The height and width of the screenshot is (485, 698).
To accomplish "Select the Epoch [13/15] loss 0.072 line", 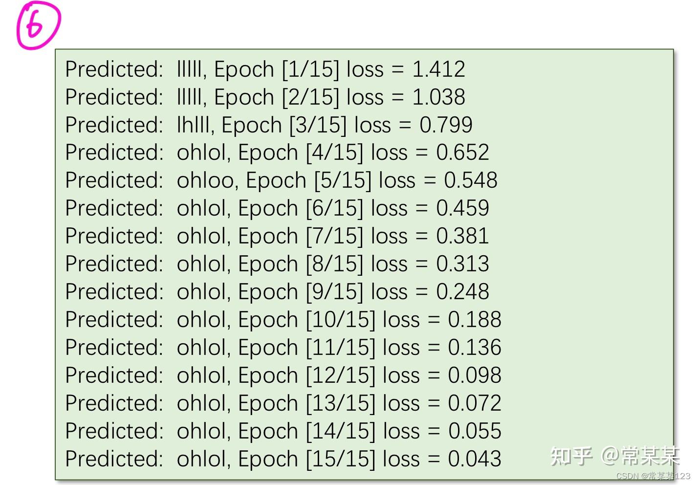I will coord(284,403).
